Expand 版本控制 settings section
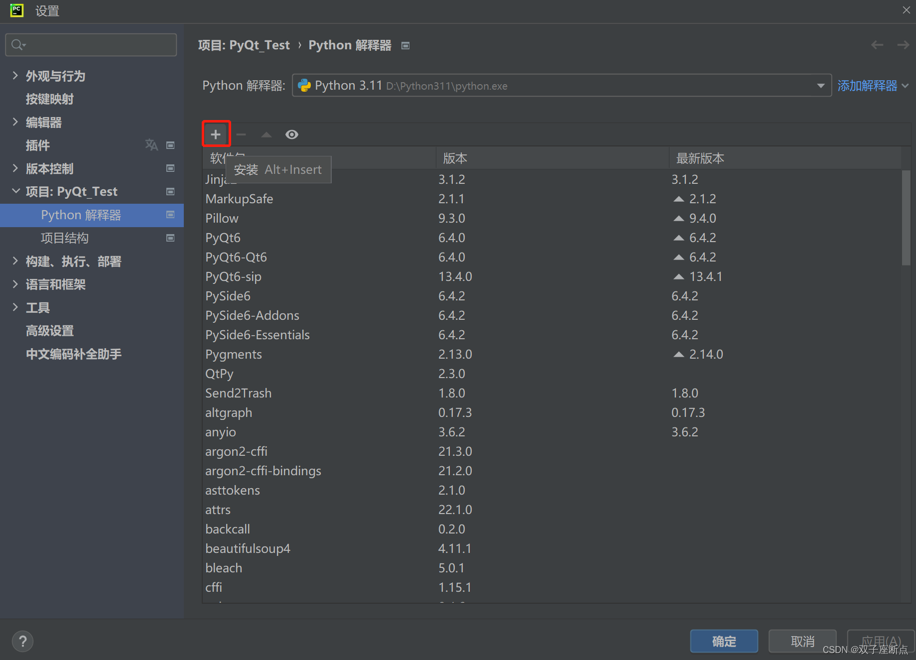This screenshot has height=660, width=916. pos(15,168)
